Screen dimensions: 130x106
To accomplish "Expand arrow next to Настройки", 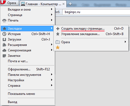I will pyautogui.click(x=52, y=80).
